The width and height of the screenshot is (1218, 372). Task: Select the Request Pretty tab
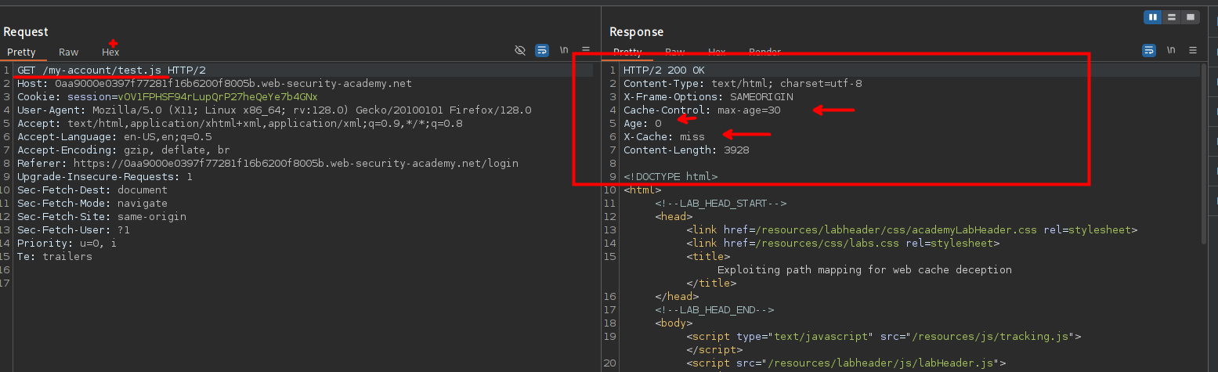coord(21,52)
